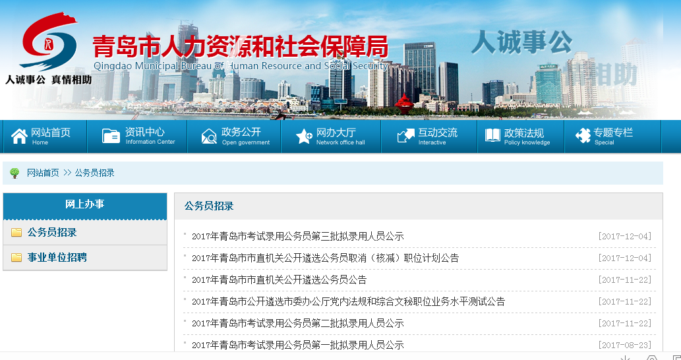Go to 网站首页 in the breadcrumb
Viewport: 681px width, 360px height.
(43, 173)
